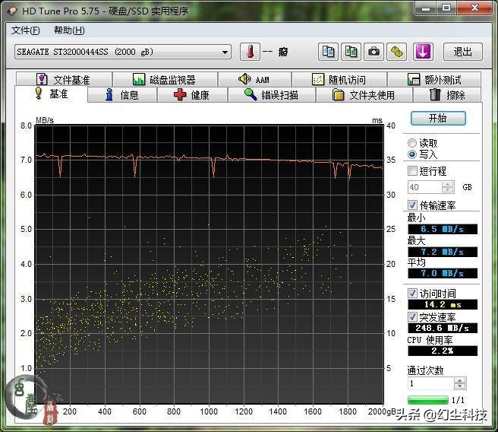Image resolution: width=498 pixels, height=432 pixels.
Task: Click the 通过次数 pass count input field
Action: pos(429,384)
